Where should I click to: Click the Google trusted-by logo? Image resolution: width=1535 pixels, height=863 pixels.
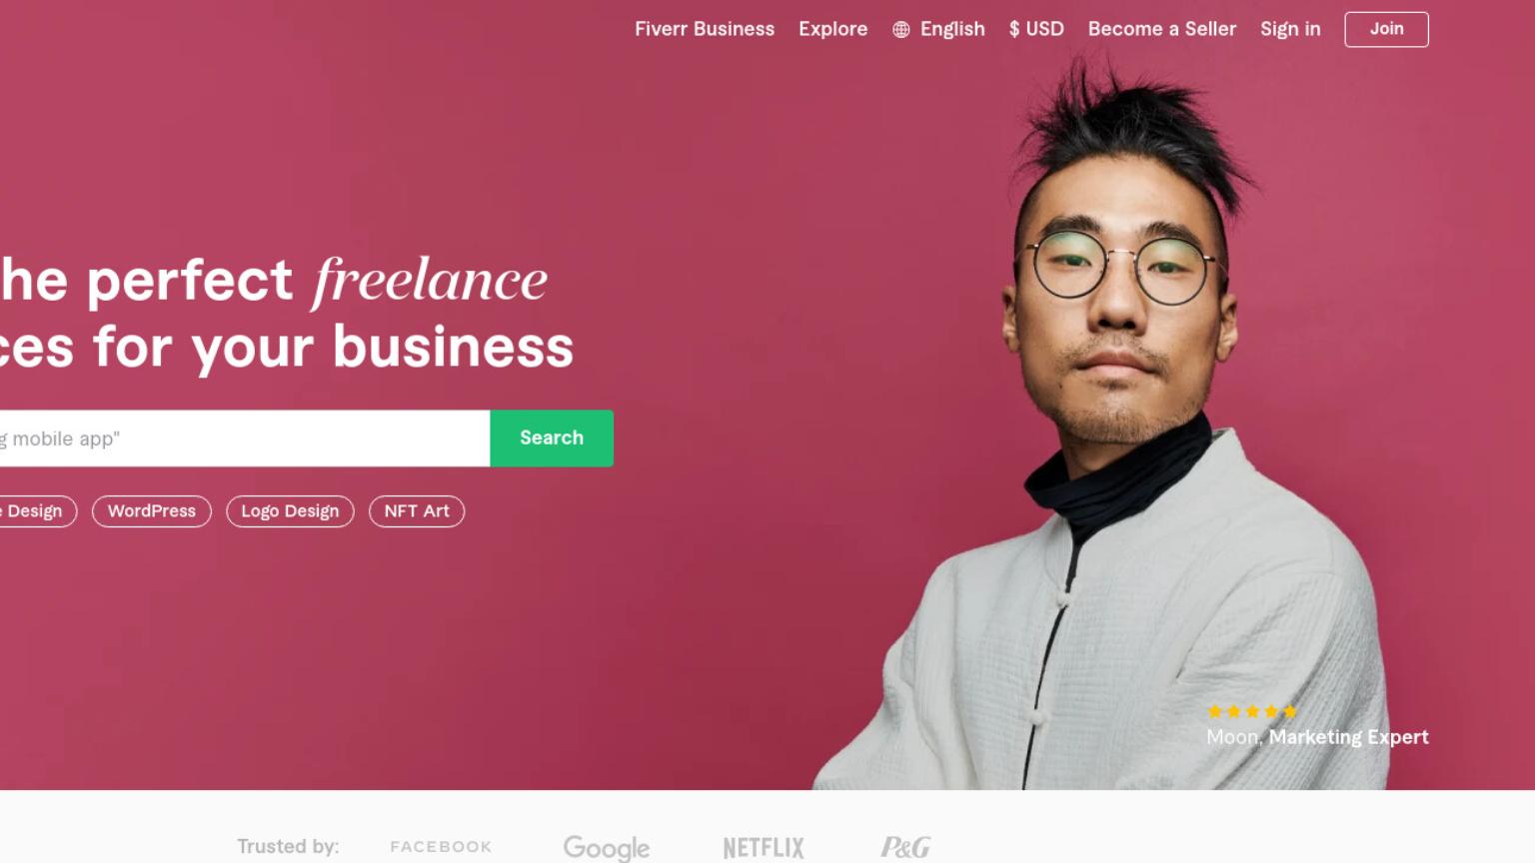pos(607,848)
